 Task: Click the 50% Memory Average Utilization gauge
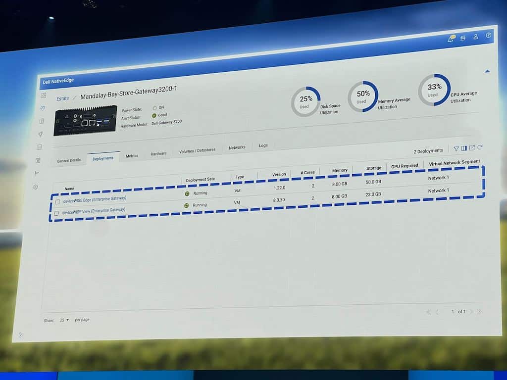coord(363,96)
